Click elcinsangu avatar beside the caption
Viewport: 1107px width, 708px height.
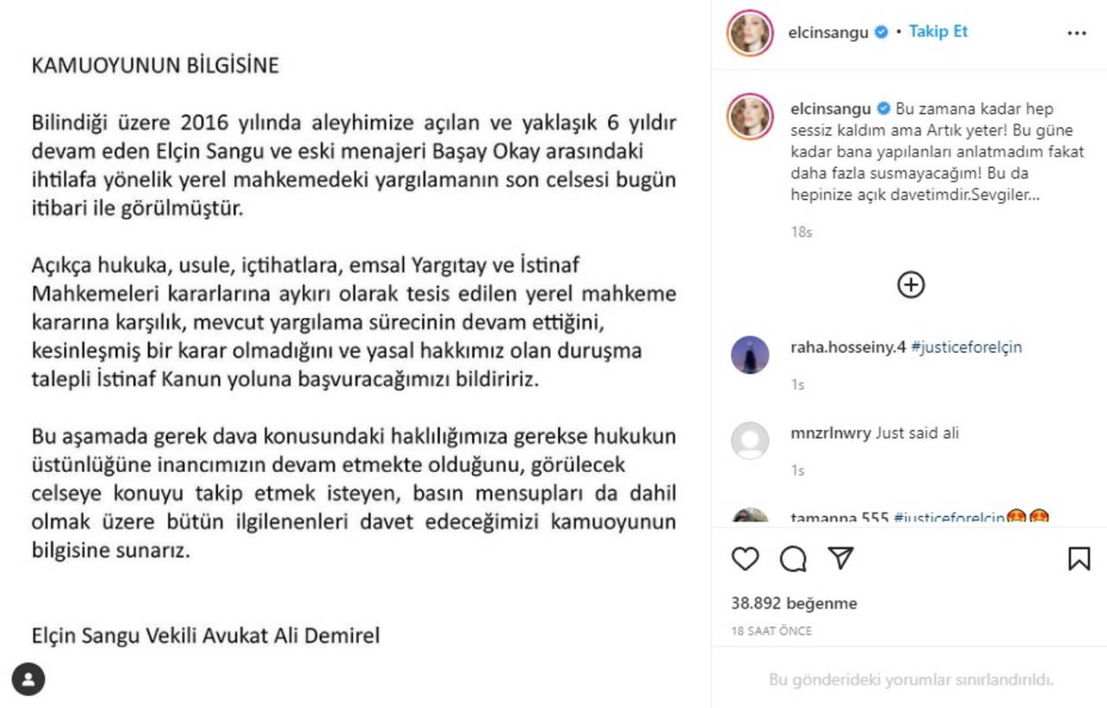point(749,117)
